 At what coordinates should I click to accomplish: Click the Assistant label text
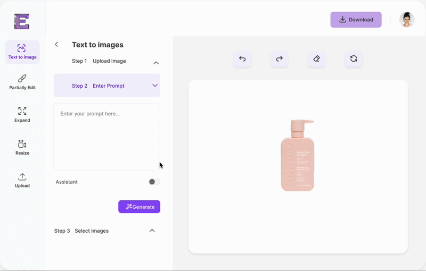click(x=67, y=182)
